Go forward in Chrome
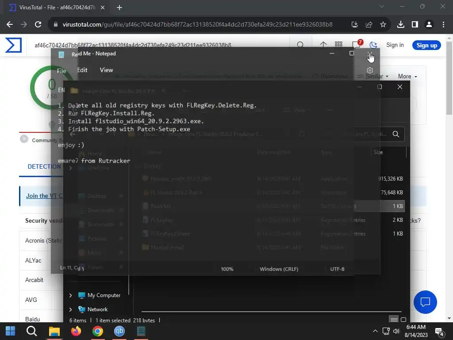453x340 pixels. 24,25
